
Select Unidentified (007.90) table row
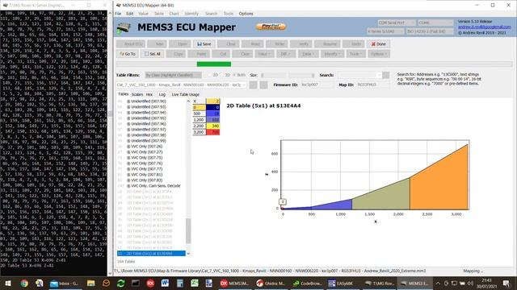point(149,101)
